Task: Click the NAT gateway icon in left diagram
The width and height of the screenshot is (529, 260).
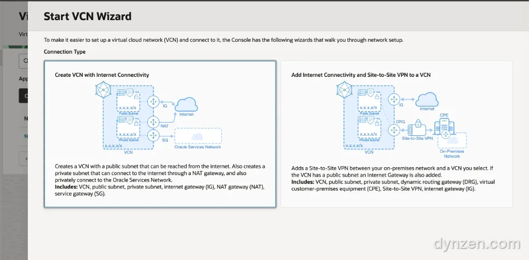Action: pos(153,122)
